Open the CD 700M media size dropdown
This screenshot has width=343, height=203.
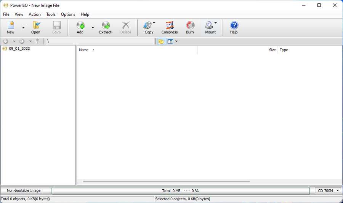(328, 190)
